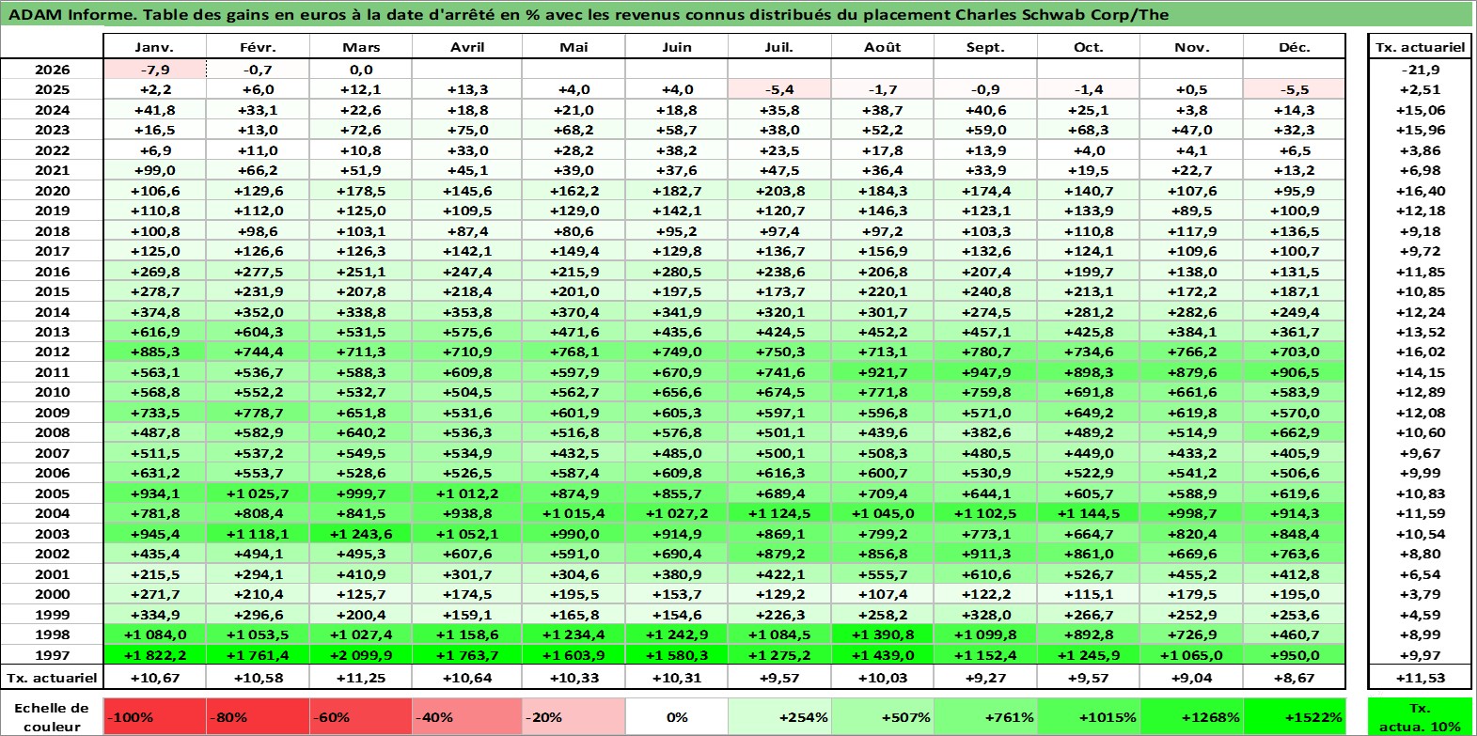This screenshot has height=736, width=1477.
Task: Click the +3,79 actuarial rate for 2000
Action: click(x=1421, y=594)
